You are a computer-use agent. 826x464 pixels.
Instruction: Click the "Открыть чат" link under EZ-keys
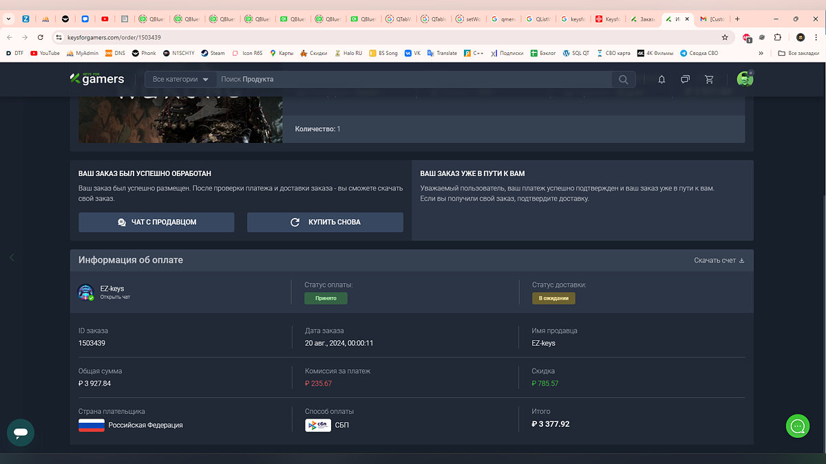pyautogui.click(x=115, y=297)
